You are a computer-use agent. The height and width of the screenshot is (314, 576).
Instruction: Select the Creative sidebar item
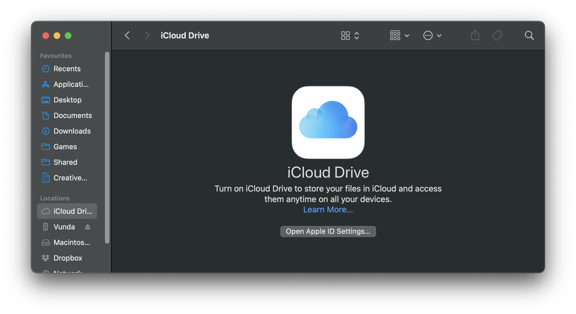70,178
